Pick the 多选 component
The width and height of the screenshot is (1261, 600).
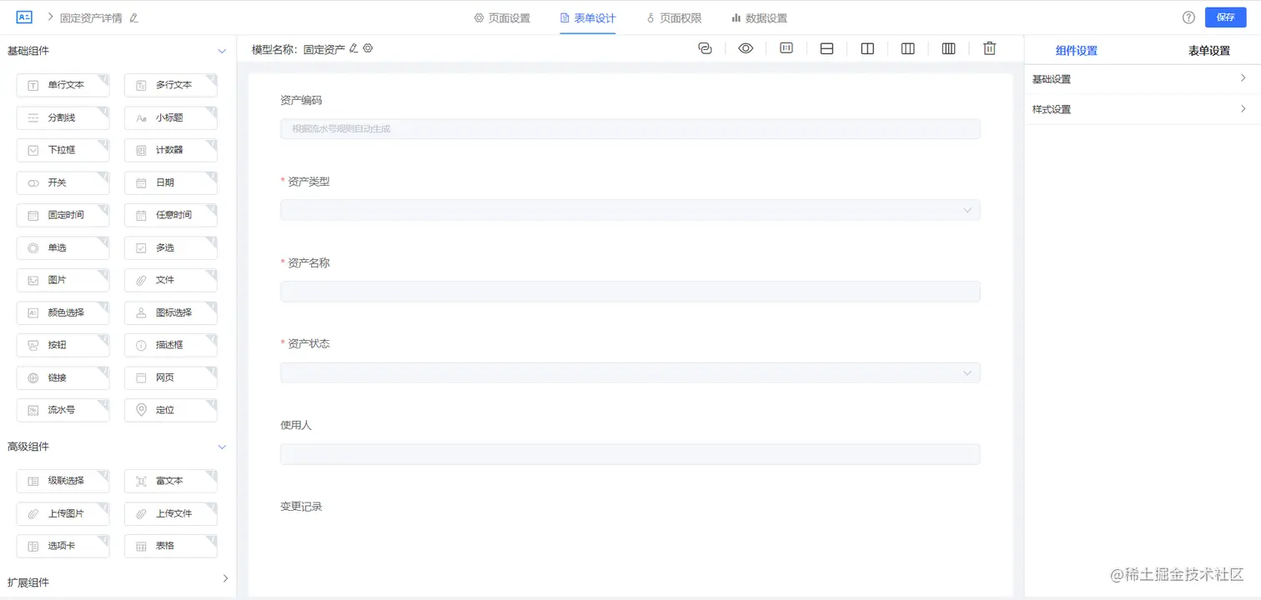[x=171, y=247]
